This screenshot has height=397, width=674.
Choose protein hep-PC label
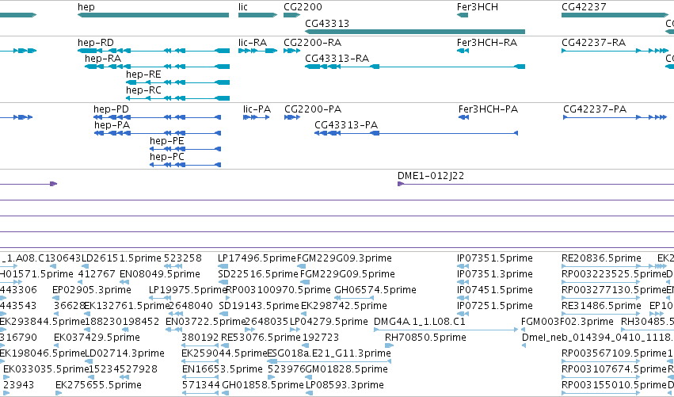(x=167, y=157)
